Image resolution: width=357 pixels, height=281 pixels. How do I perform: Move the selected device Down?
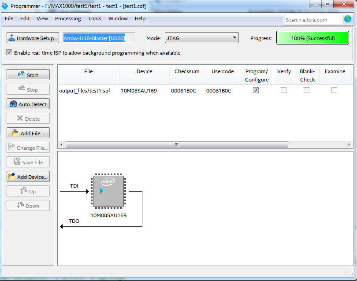[x=28, y=206]
